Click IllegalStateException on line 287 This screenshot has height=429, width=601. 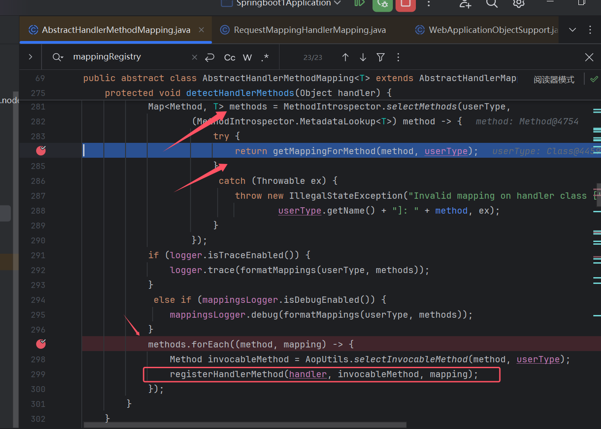346,196
